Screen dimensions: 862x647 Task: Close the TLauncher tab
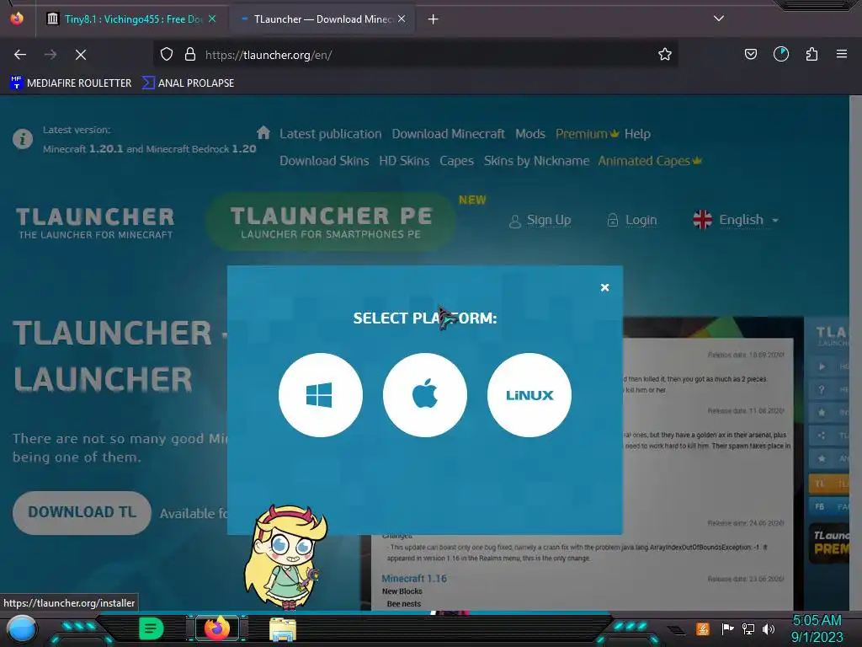coord(402,19)
